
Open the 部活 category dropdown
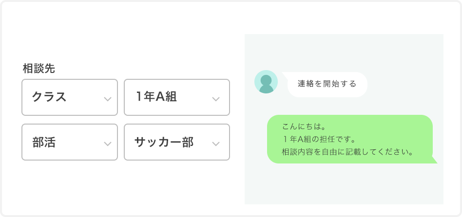tap(70, 142)
